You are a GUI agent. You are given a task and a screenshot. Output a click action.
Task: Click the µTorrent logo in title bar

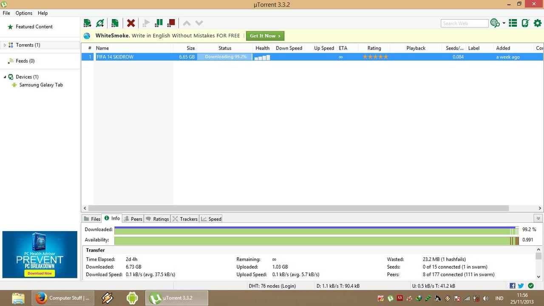(4, 4)
